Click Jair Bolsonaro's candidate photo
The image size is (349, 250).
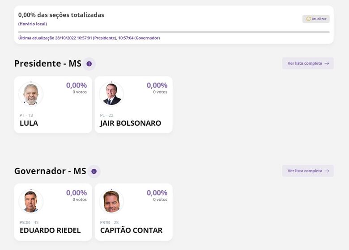(111, 94)
